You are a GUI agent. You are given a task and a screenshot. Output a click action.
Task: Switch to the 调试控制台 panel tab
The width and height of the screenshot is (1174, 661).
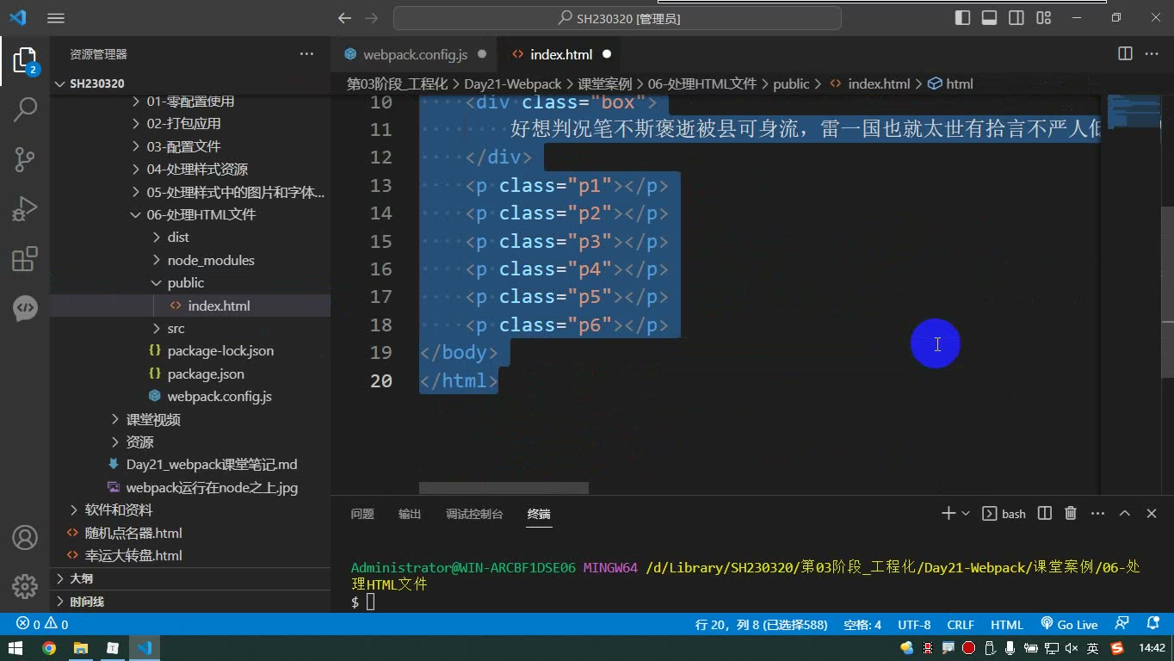474,514
